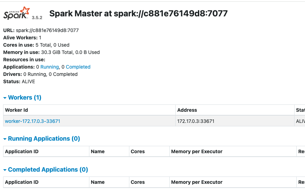Click the Resources in use label
305x196 pixels.
point(24,60)
